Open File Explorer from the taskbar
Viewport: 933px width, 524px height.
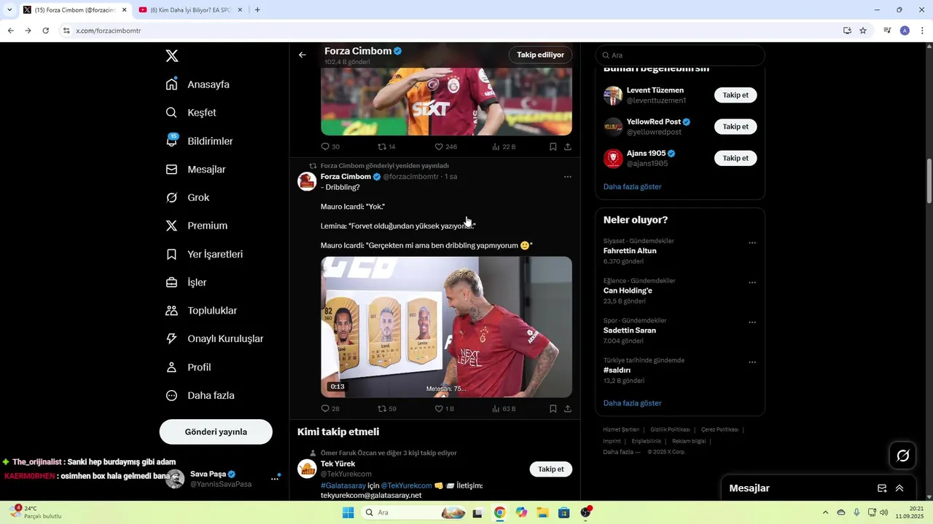click(542, 512)
